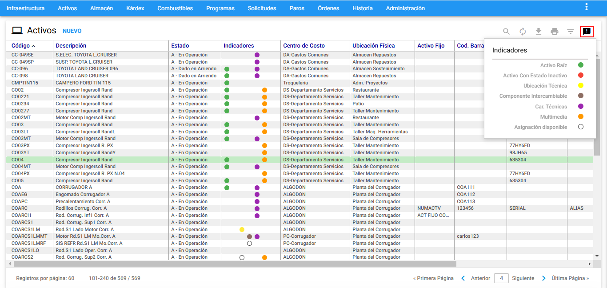Click the yellow legend dot for Ubicación Técnica
Image resolution: width=607 pixels, height=288 pixels.
tap(580, 86)
